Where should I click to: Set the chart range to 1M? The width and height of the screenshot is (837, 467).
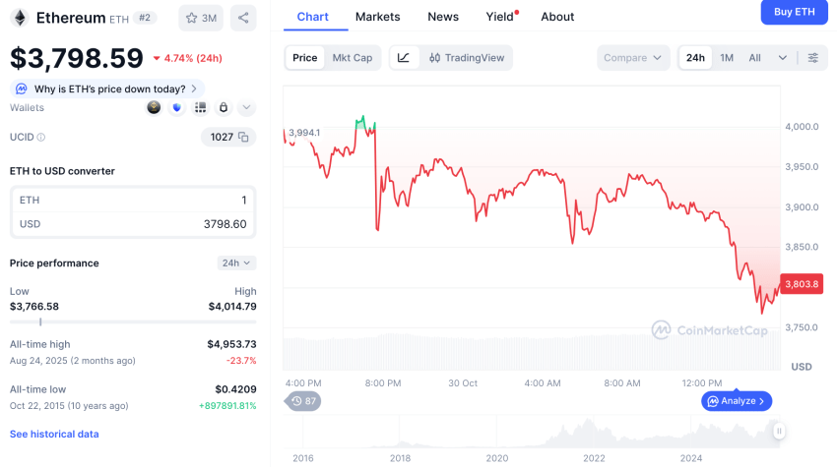click(x=727, y=58)
